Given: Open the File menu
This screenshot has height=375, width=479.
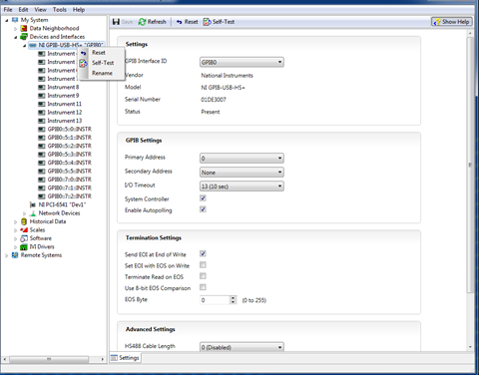Looking at the screenshot, I should point(8,10).
